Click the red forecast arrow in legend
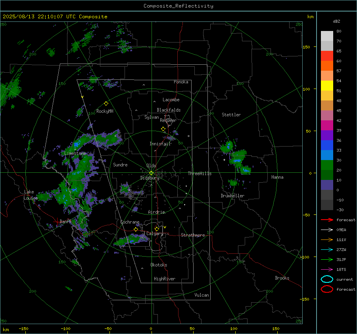The image size is (357, 334). [x=327, y=220]
